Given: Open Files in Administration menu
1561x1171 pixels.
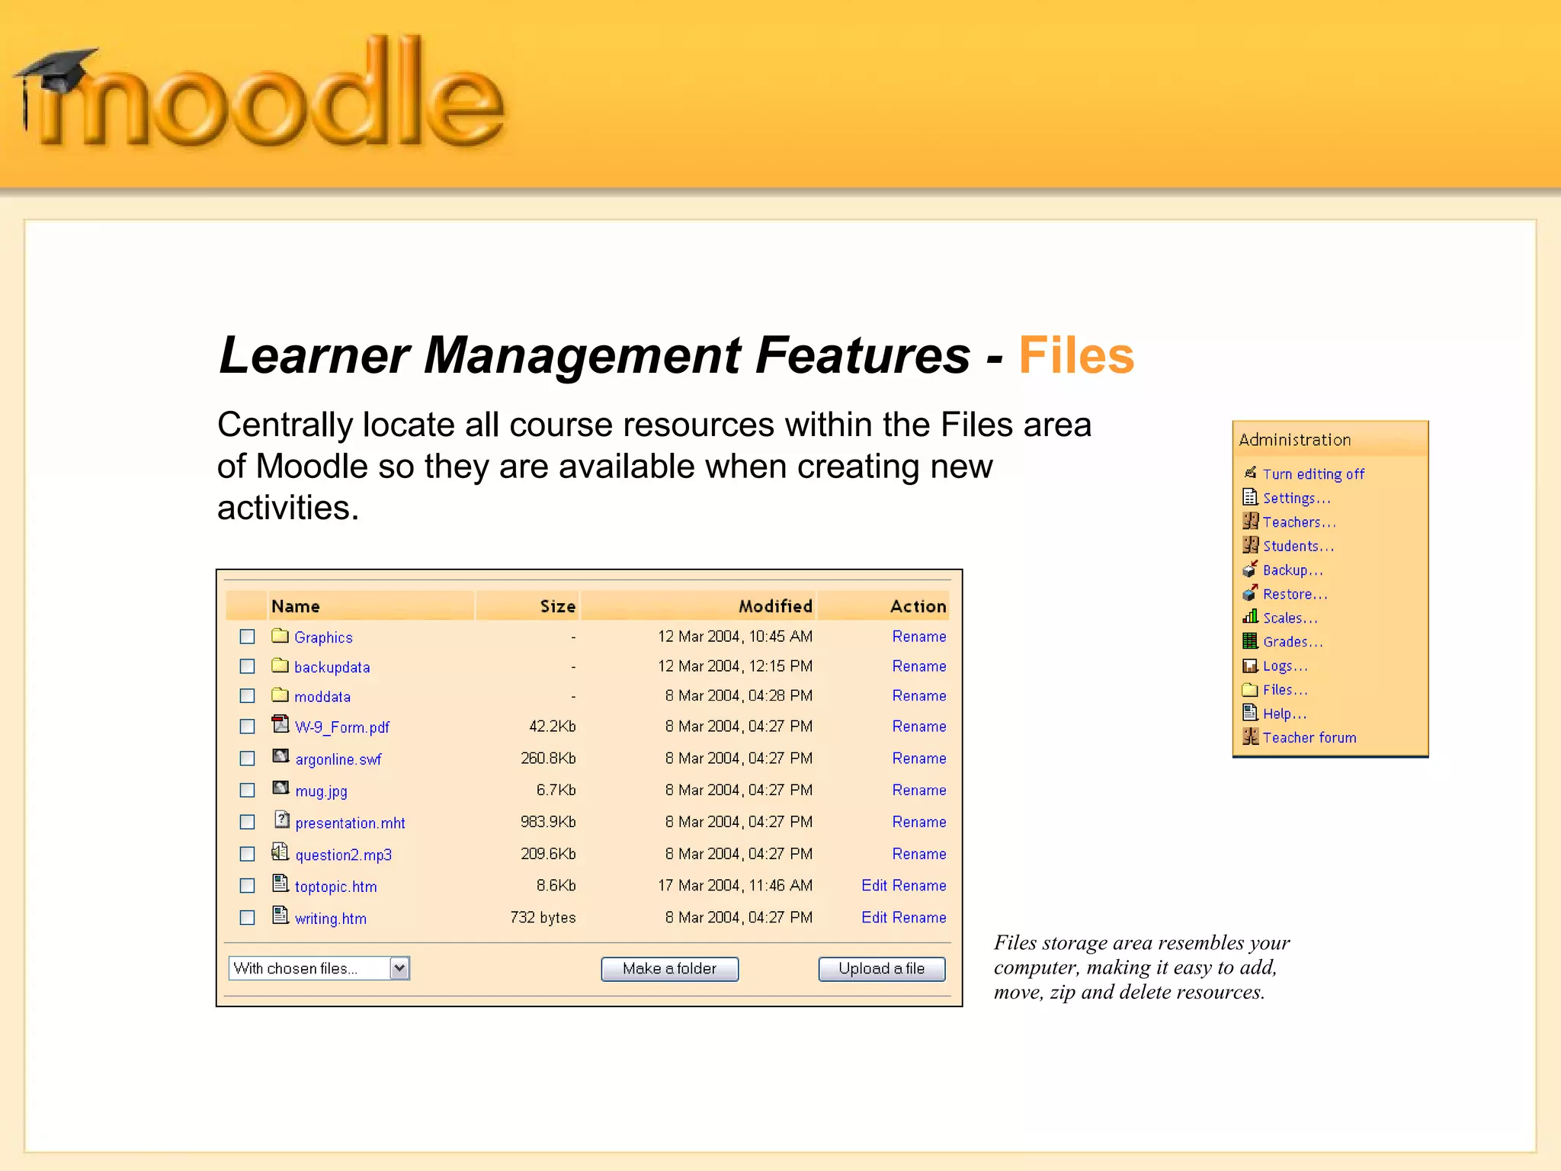Looking at the screenshot, I should [x=1285, y=689].
